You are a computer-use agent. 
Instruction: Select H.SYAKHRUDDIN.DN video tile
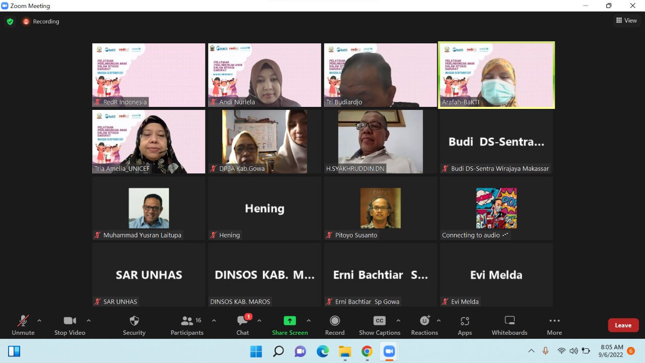380,142
